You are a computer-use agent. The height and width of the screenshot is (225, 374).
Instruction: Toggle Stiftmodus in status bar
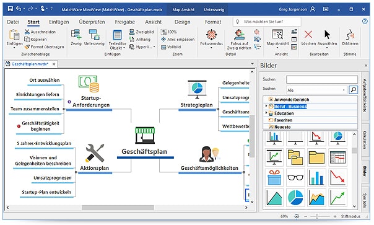[x=350, y=216]
